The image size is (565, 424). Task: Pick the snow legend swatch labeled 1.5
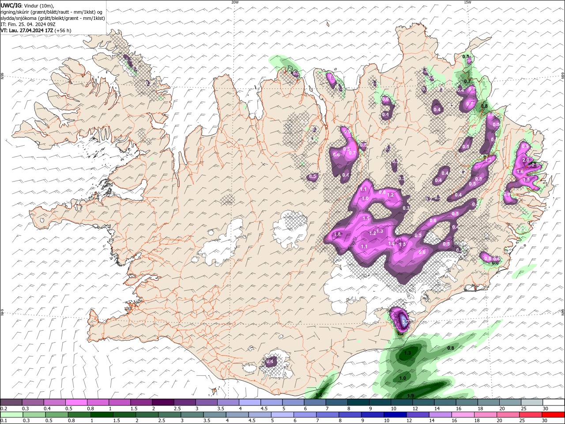[x=141, y=402]
